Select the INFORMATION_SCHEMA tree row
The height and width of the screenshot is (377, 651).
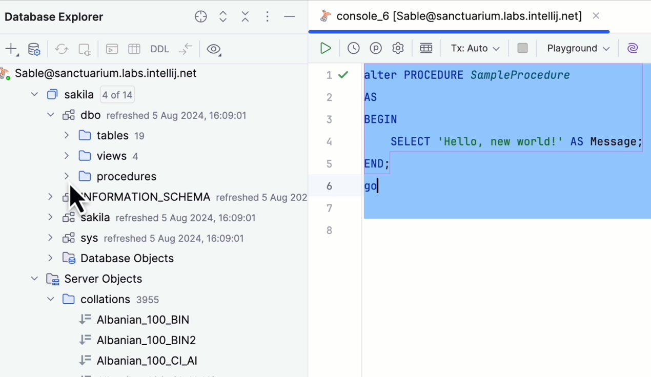click(154, 197)
